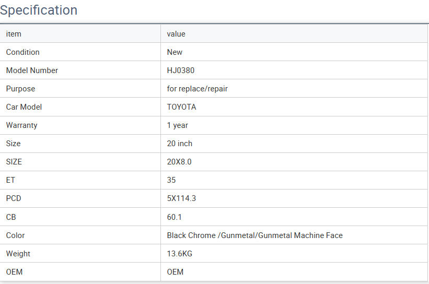Click the Warranty row label

(x=21, y=125)
